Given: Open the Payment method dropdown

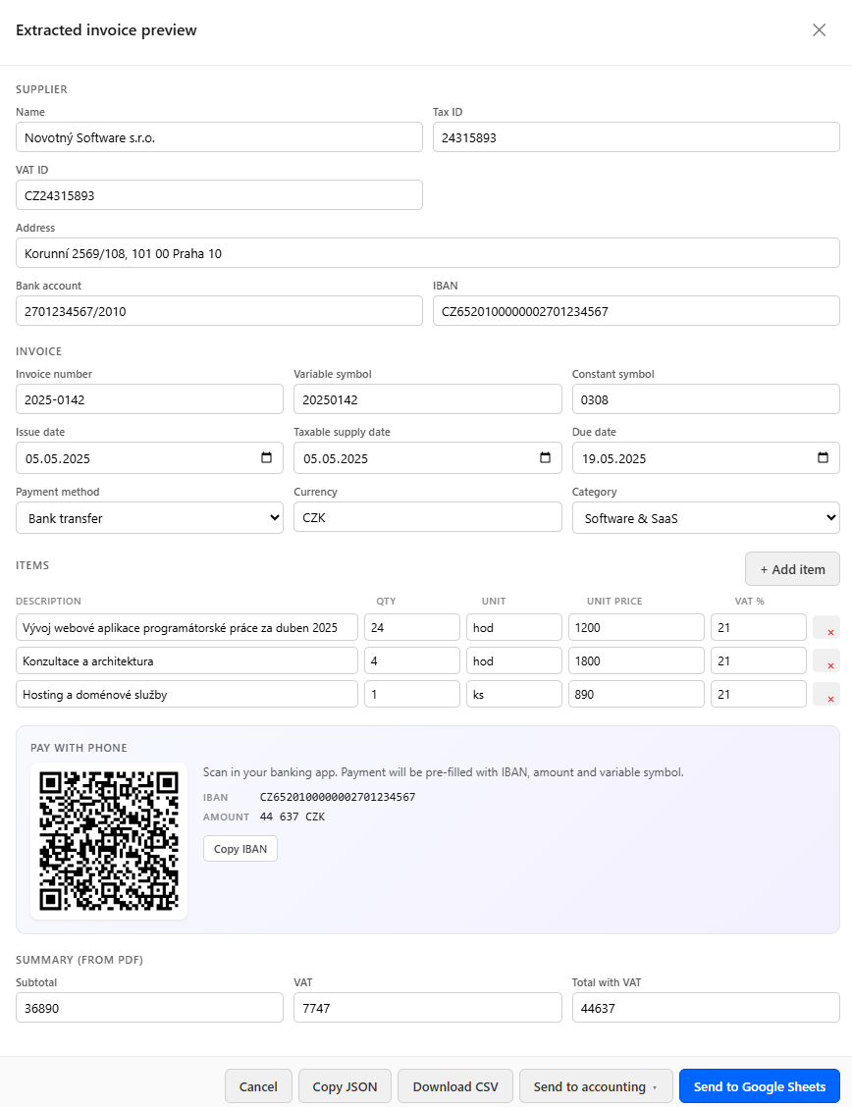Looking at the screenshot, I should (x=149, y=517).
